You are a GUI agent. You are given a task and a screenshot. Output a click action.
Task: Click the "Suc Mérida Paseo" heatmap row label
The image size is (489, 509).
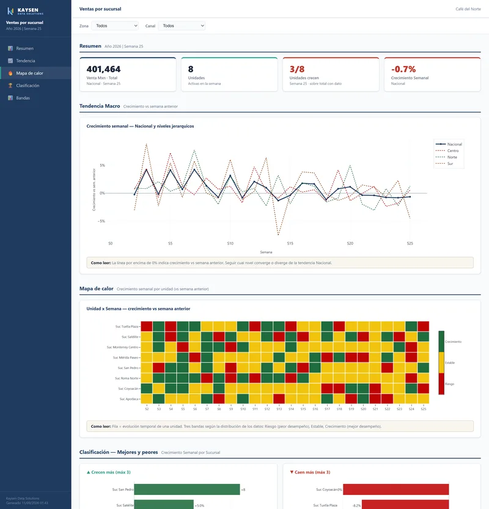point(125,357)
